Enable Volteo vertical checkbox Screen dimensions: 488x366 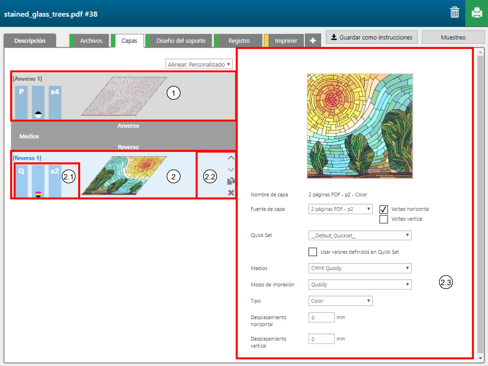coord(384,219)
